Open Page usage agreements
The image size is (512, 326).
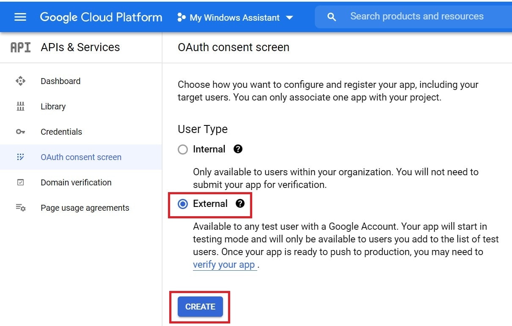[x=85, y=208]
